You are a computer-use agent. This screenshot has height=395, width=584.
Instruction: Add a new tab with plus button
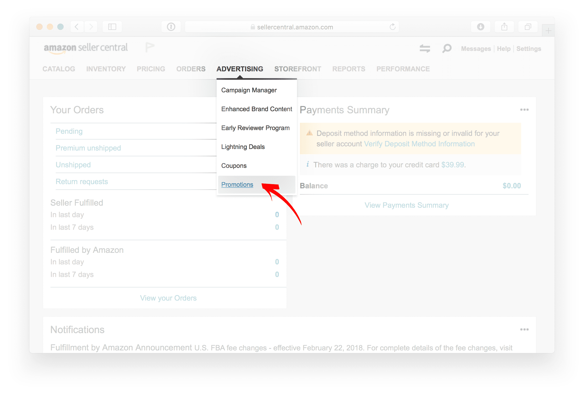pos(548,31)
